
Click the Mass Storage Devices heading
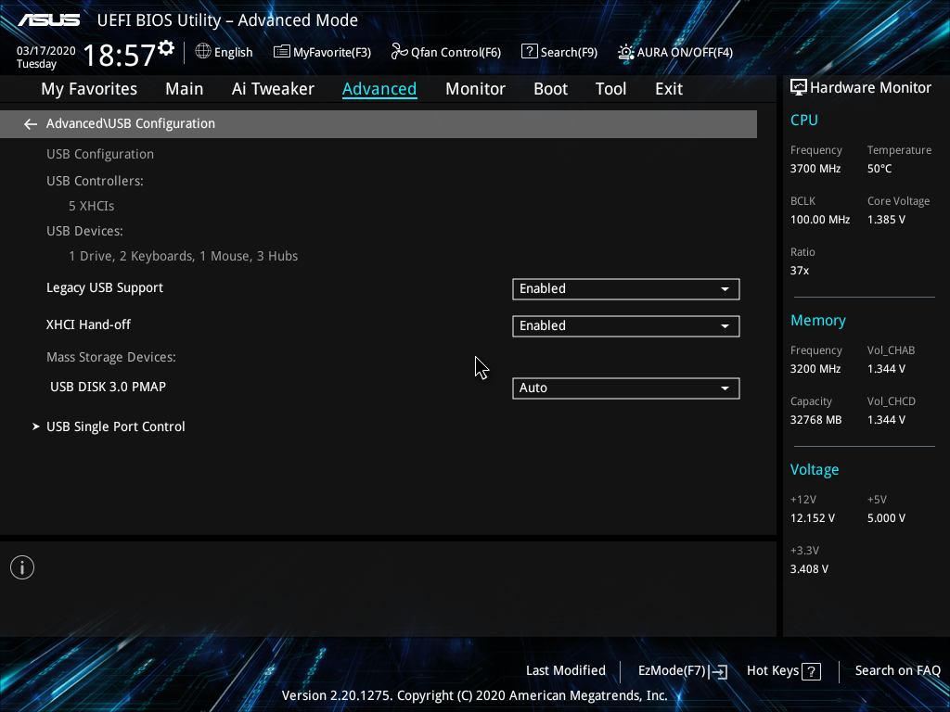coord(111,357)
